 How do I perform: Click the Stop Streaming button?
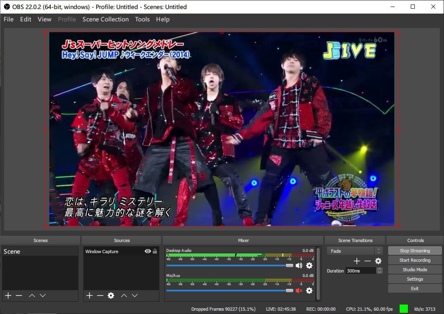tap(415, 251)
